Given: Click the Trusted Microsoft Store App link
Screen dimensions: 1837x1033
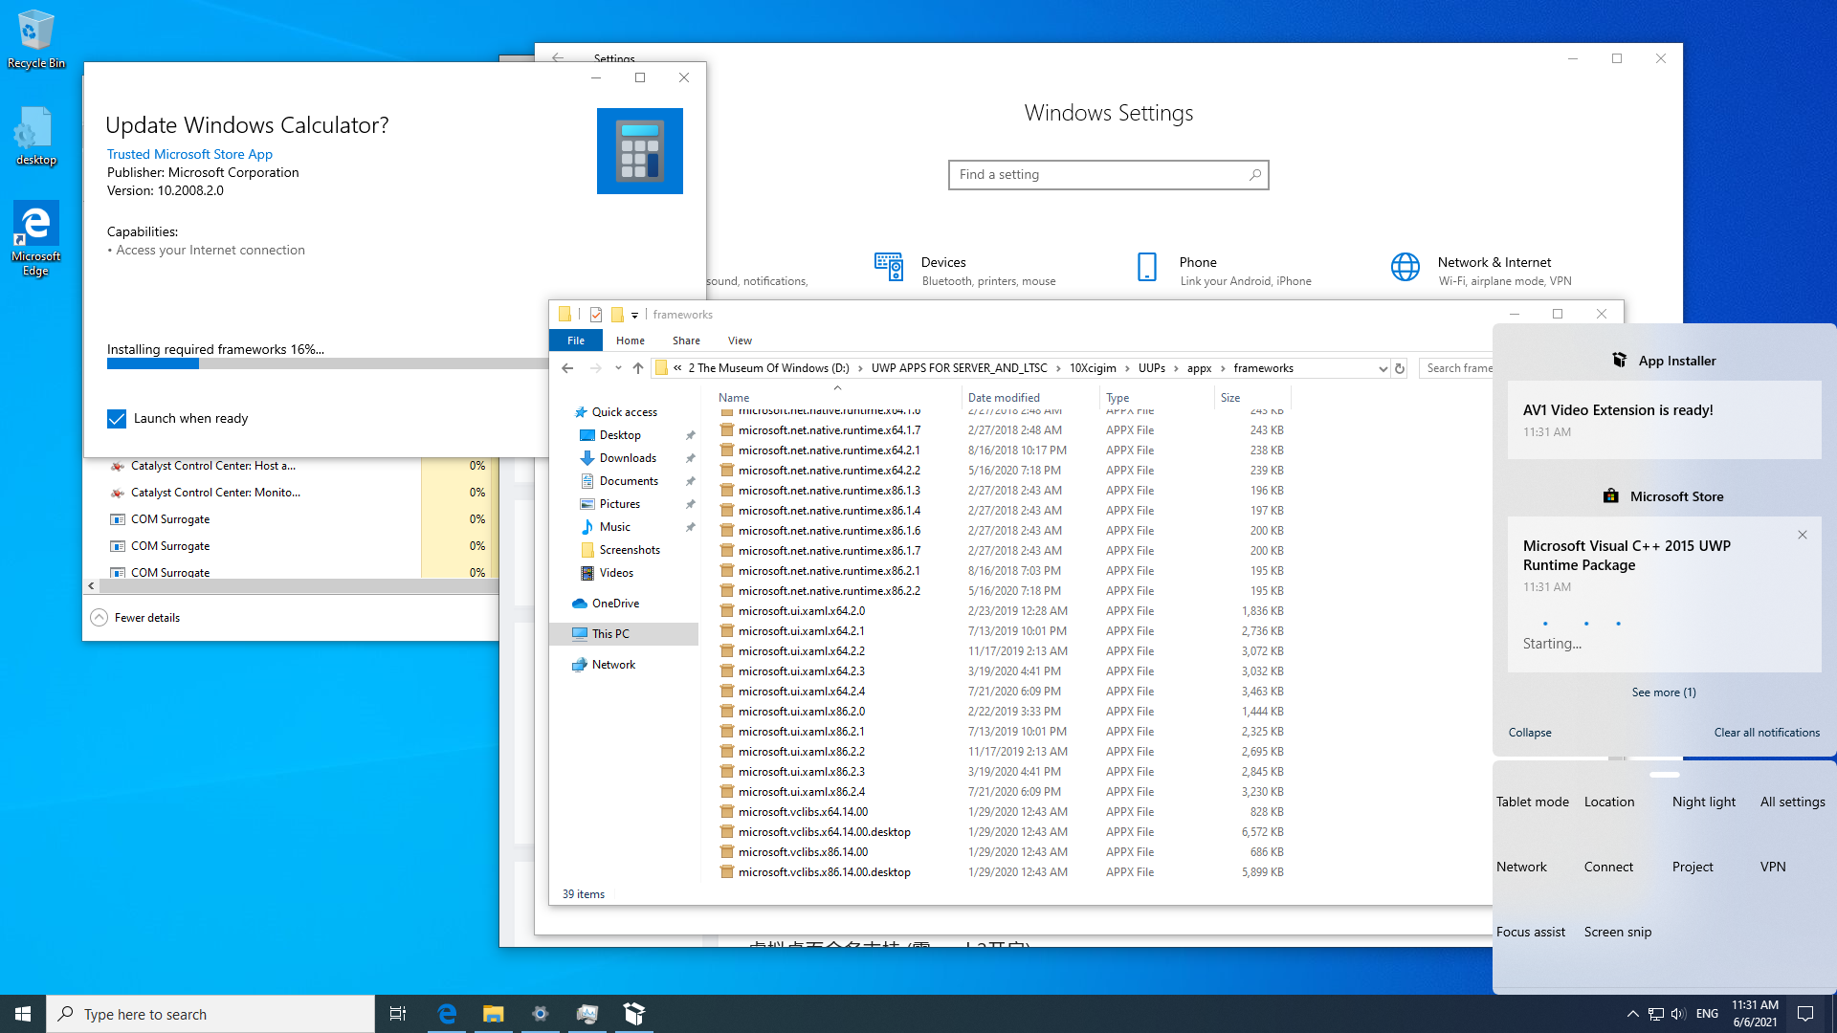Looking at the screenshot, I should pos(189,154).
